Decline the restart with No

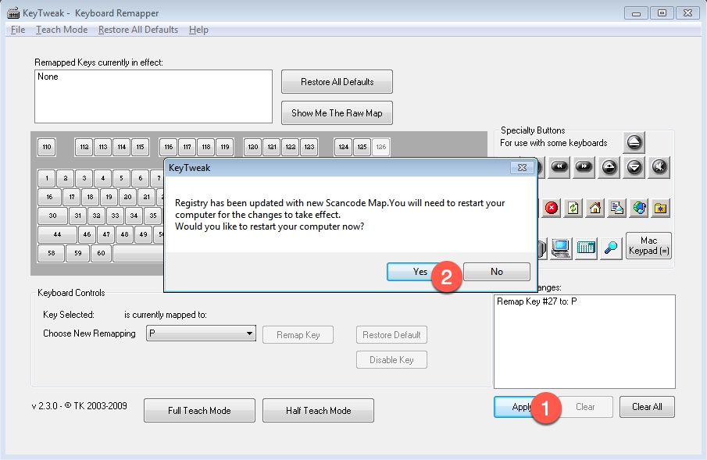point(497,272)
